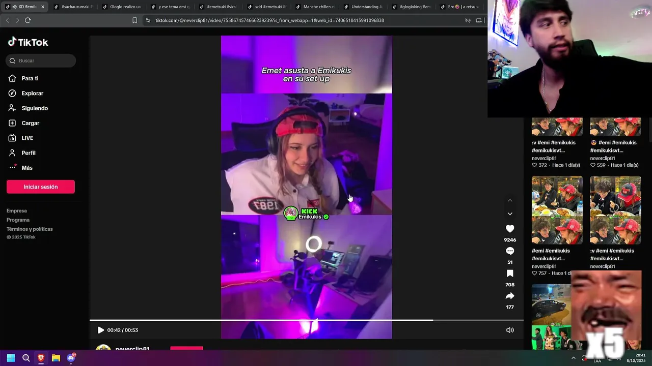Click the picture-in-picture icon in address bar
This screenshot has height=366, width=652.
tap(479, 20)
